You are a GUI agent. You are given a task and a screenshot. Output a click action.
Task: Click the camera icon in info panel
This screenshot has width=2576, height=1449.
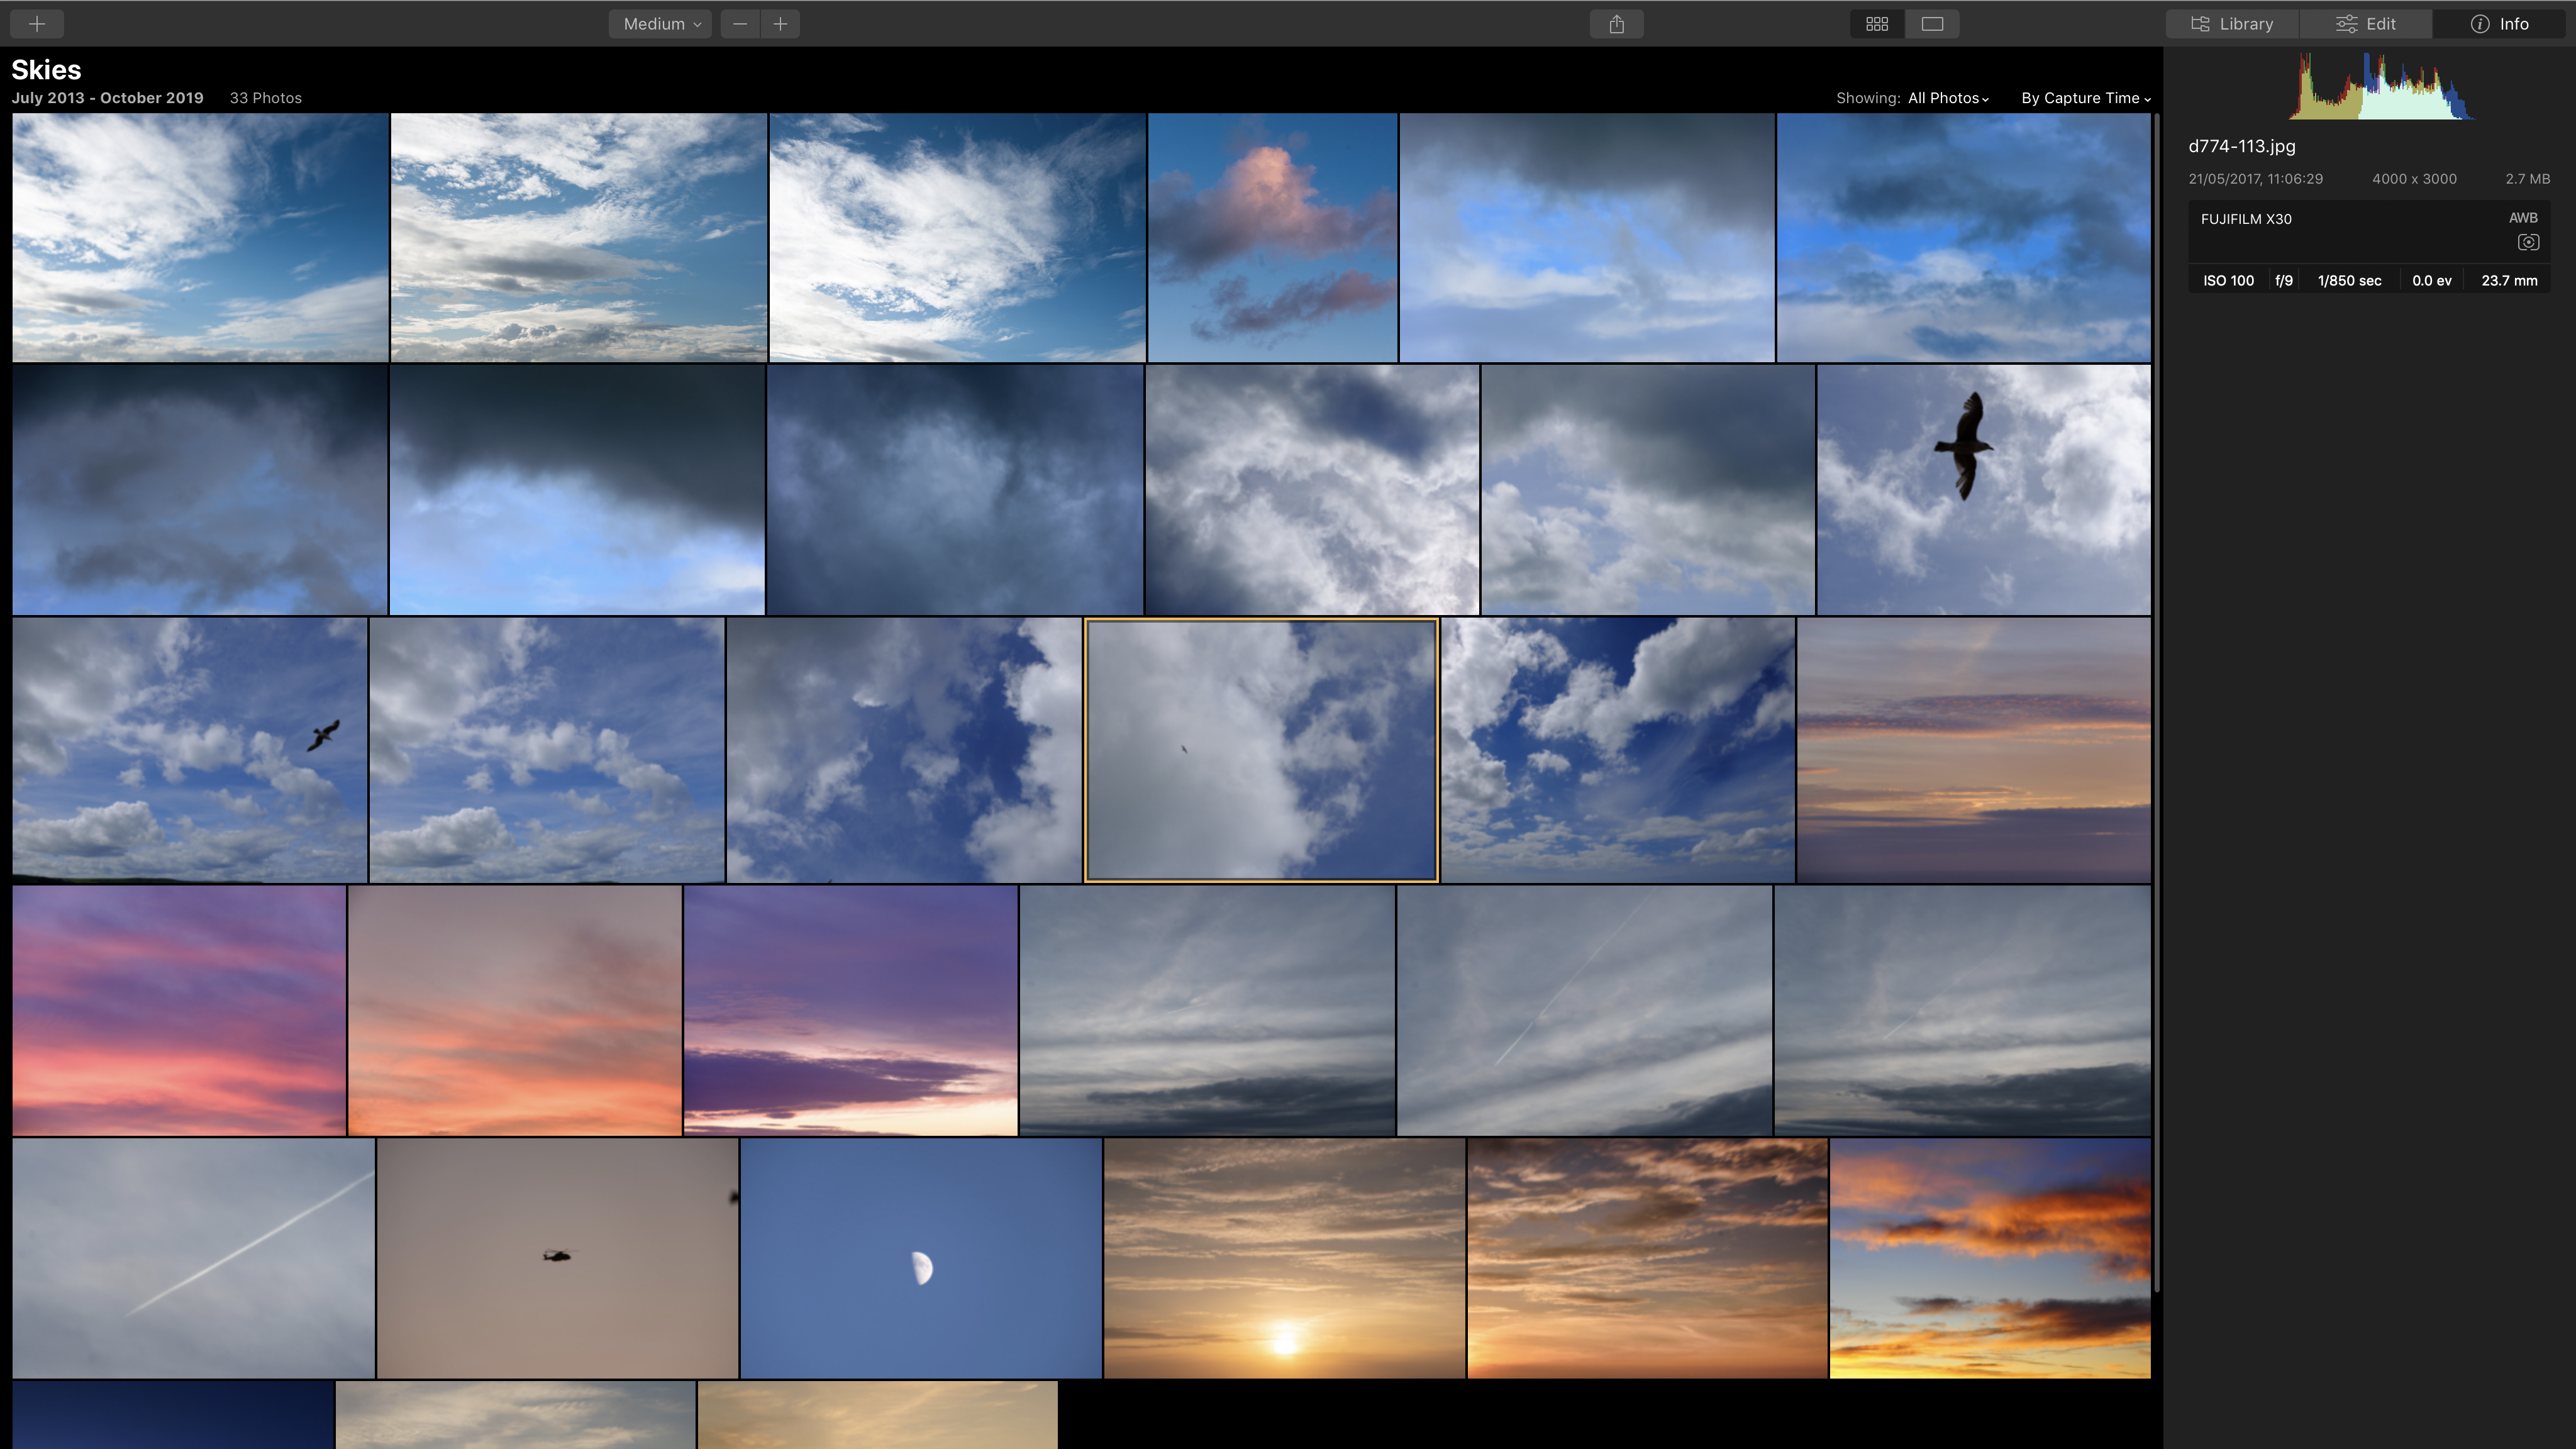pyautogui.click(x=2528, y=242)
